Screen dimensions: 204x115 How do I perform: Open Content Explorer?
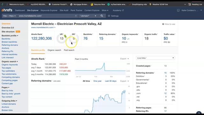tap(92, 10)
